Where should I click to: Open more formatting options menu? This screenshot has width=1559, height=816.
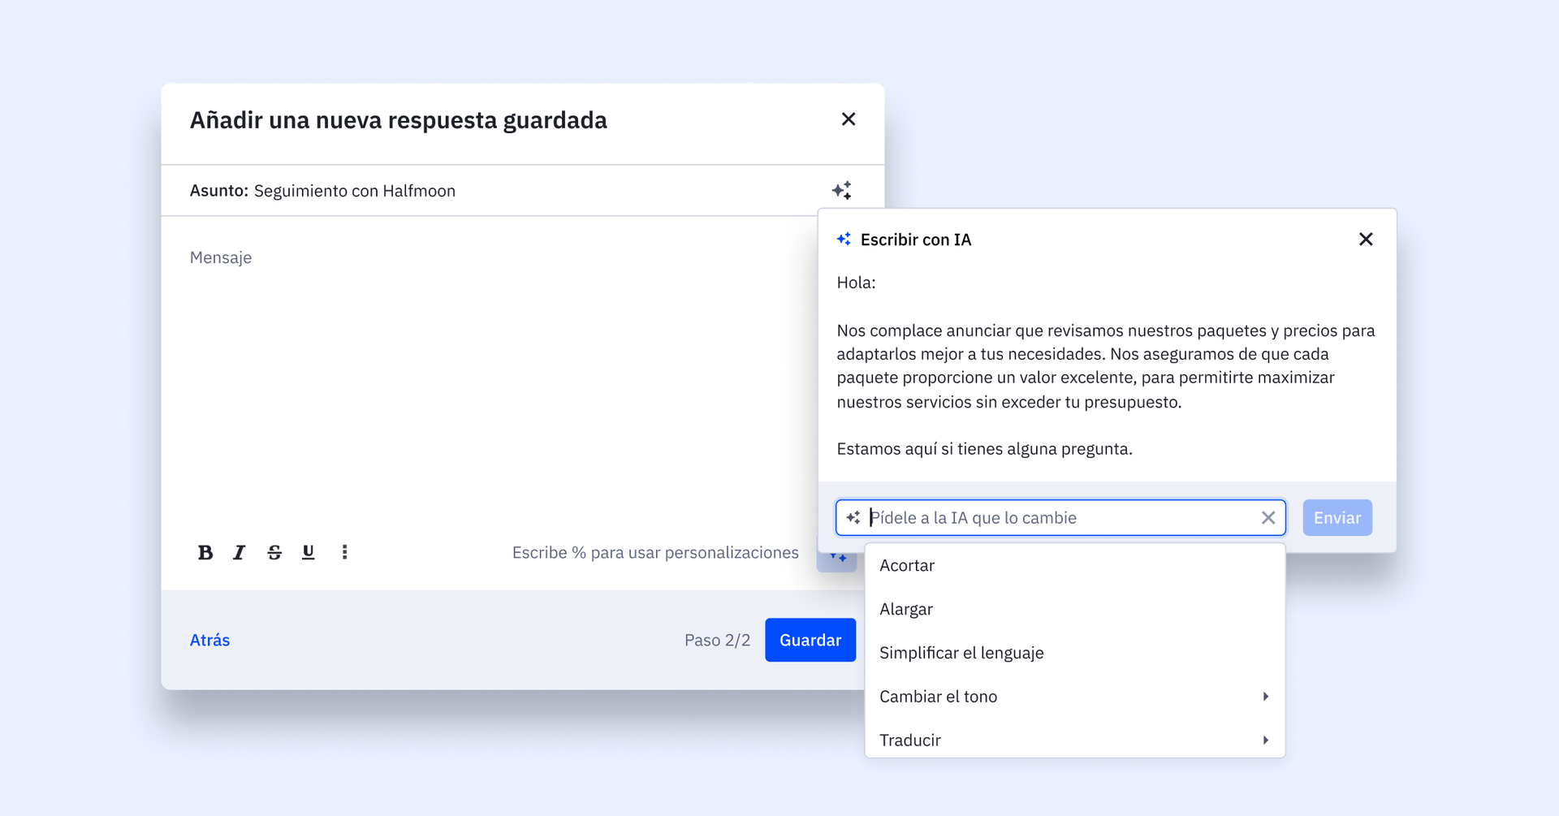(x=344, y=553)
